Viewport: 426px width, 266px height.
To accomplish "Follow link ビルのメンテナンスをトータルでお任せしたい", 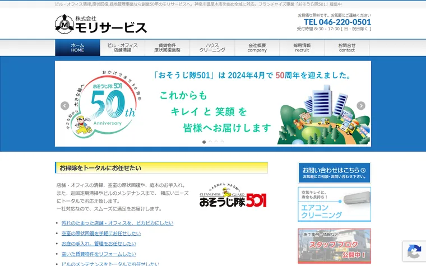I will [x=110, y=264].
